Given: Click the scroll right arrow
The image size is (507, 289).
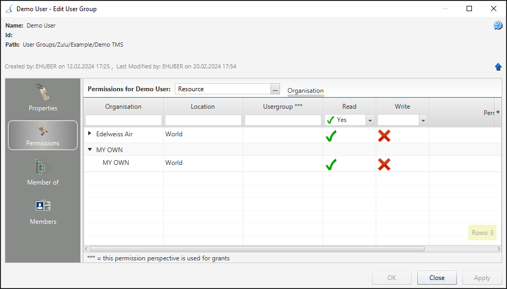Looking at the screenshot, I should coord(499,249).
